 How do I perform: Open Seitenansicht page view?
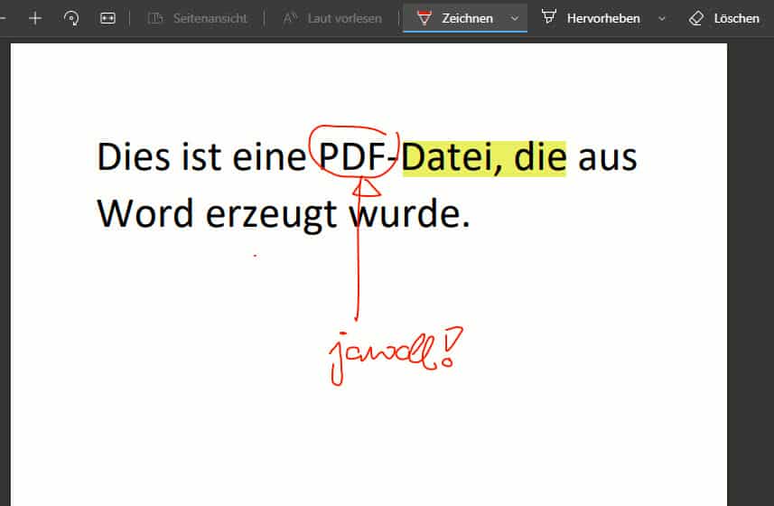click(197, 18)
